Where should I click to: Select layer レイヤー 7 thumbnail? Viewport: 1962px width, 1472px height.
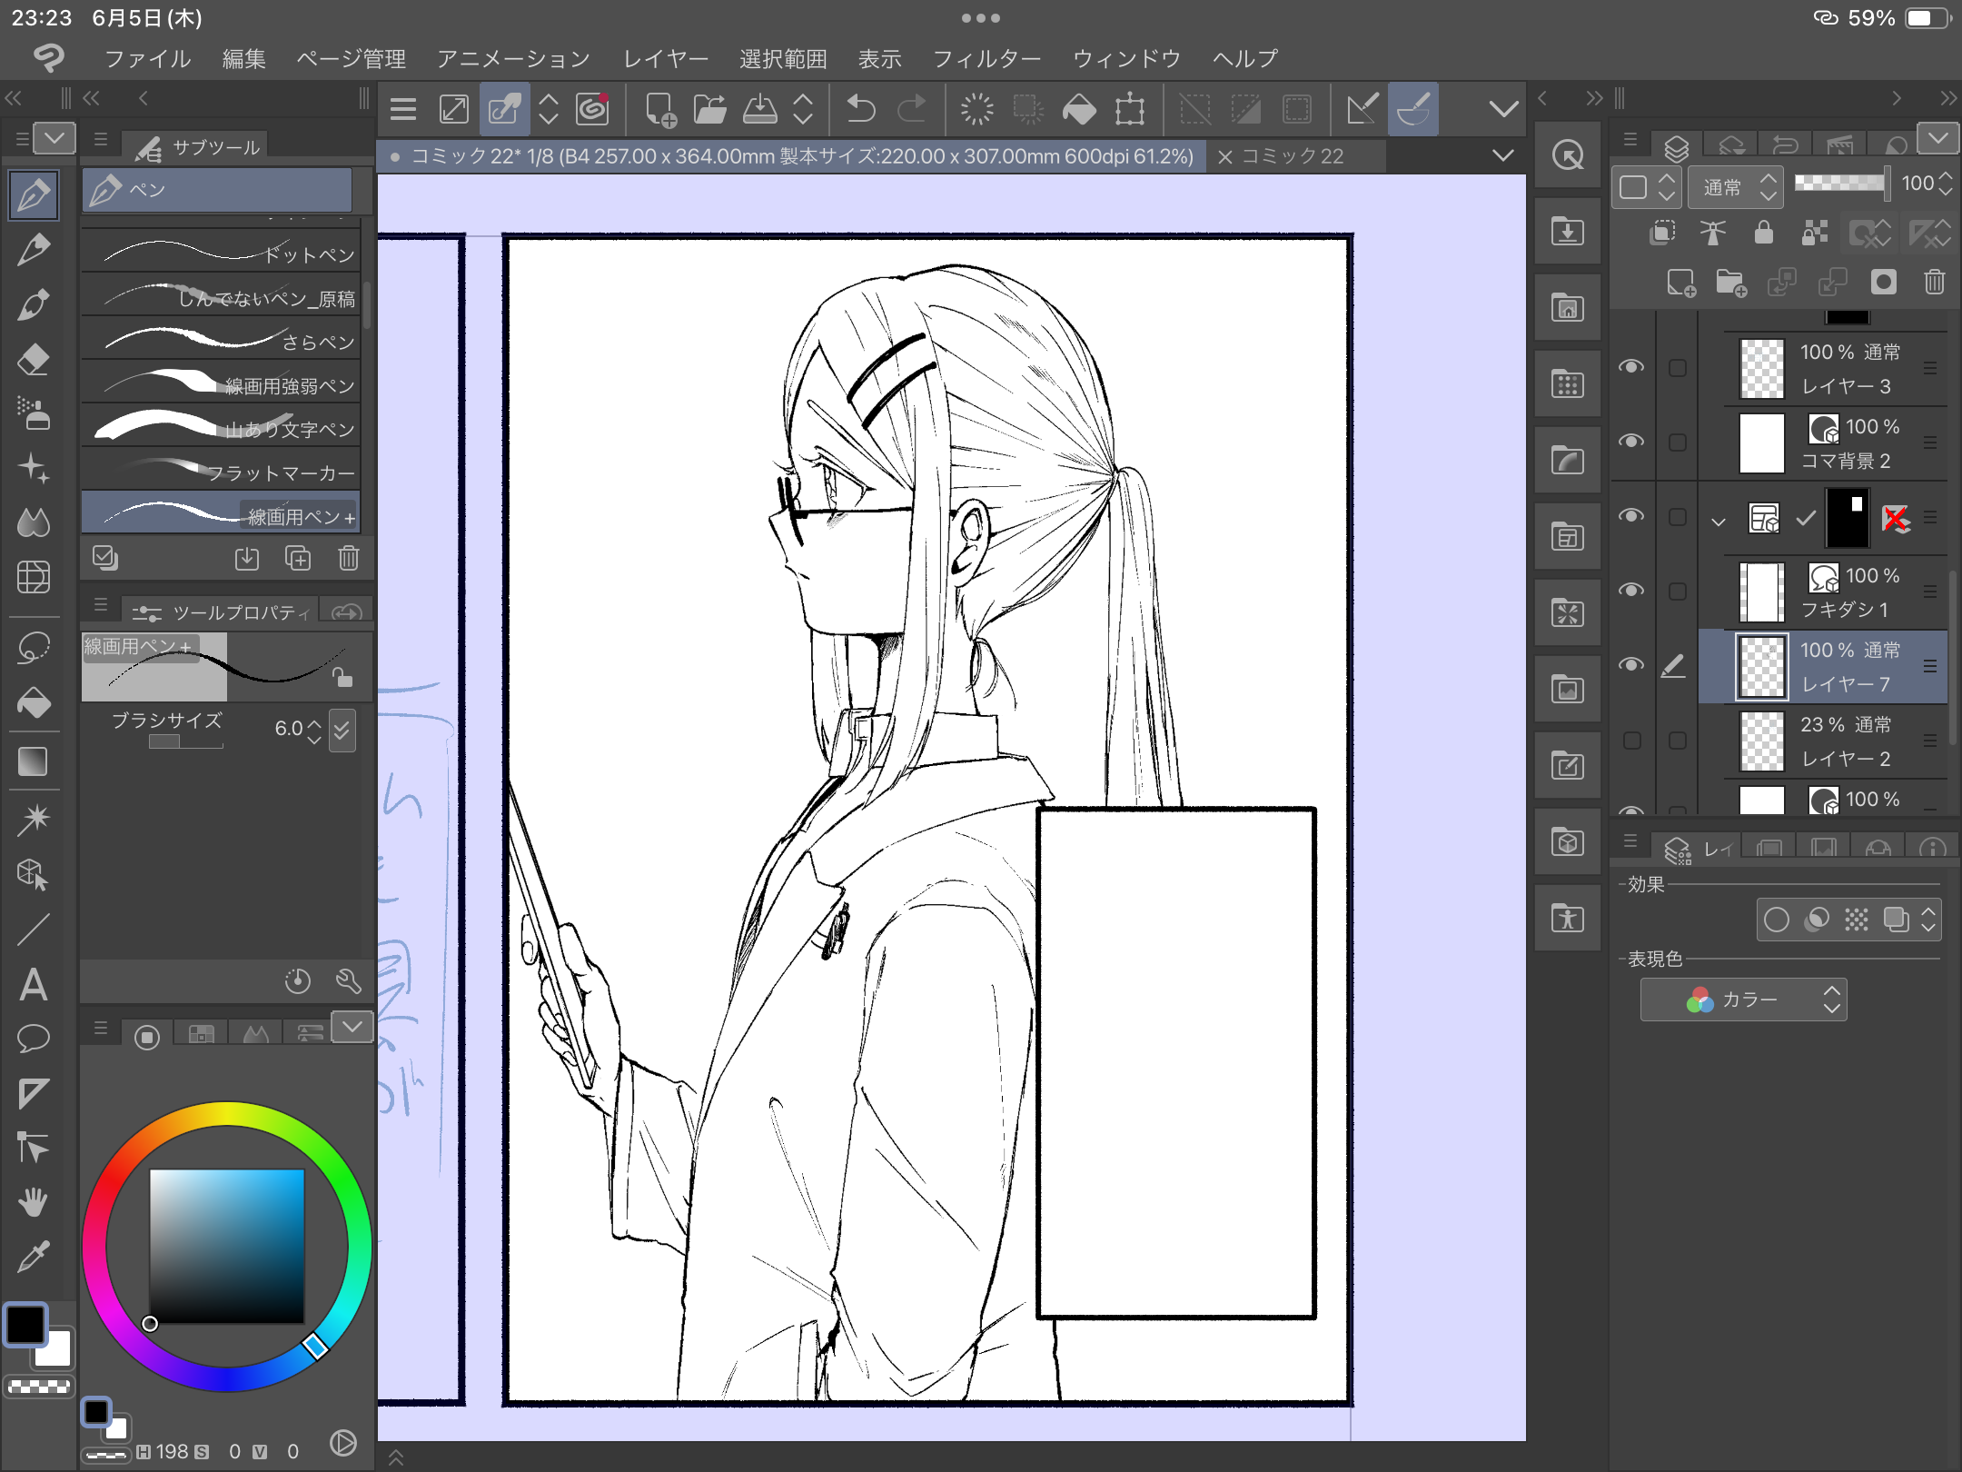coord(1762,666)
